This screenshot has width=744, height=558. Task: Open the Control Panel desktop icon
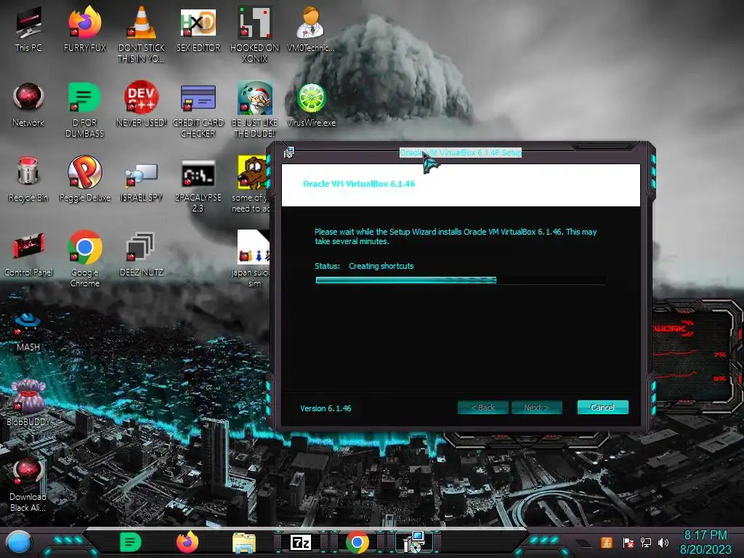pos(28,254)
